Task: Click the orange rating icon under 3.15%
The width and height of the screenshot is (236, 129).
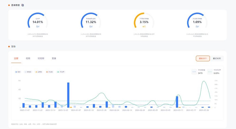Action: (144, 27)
